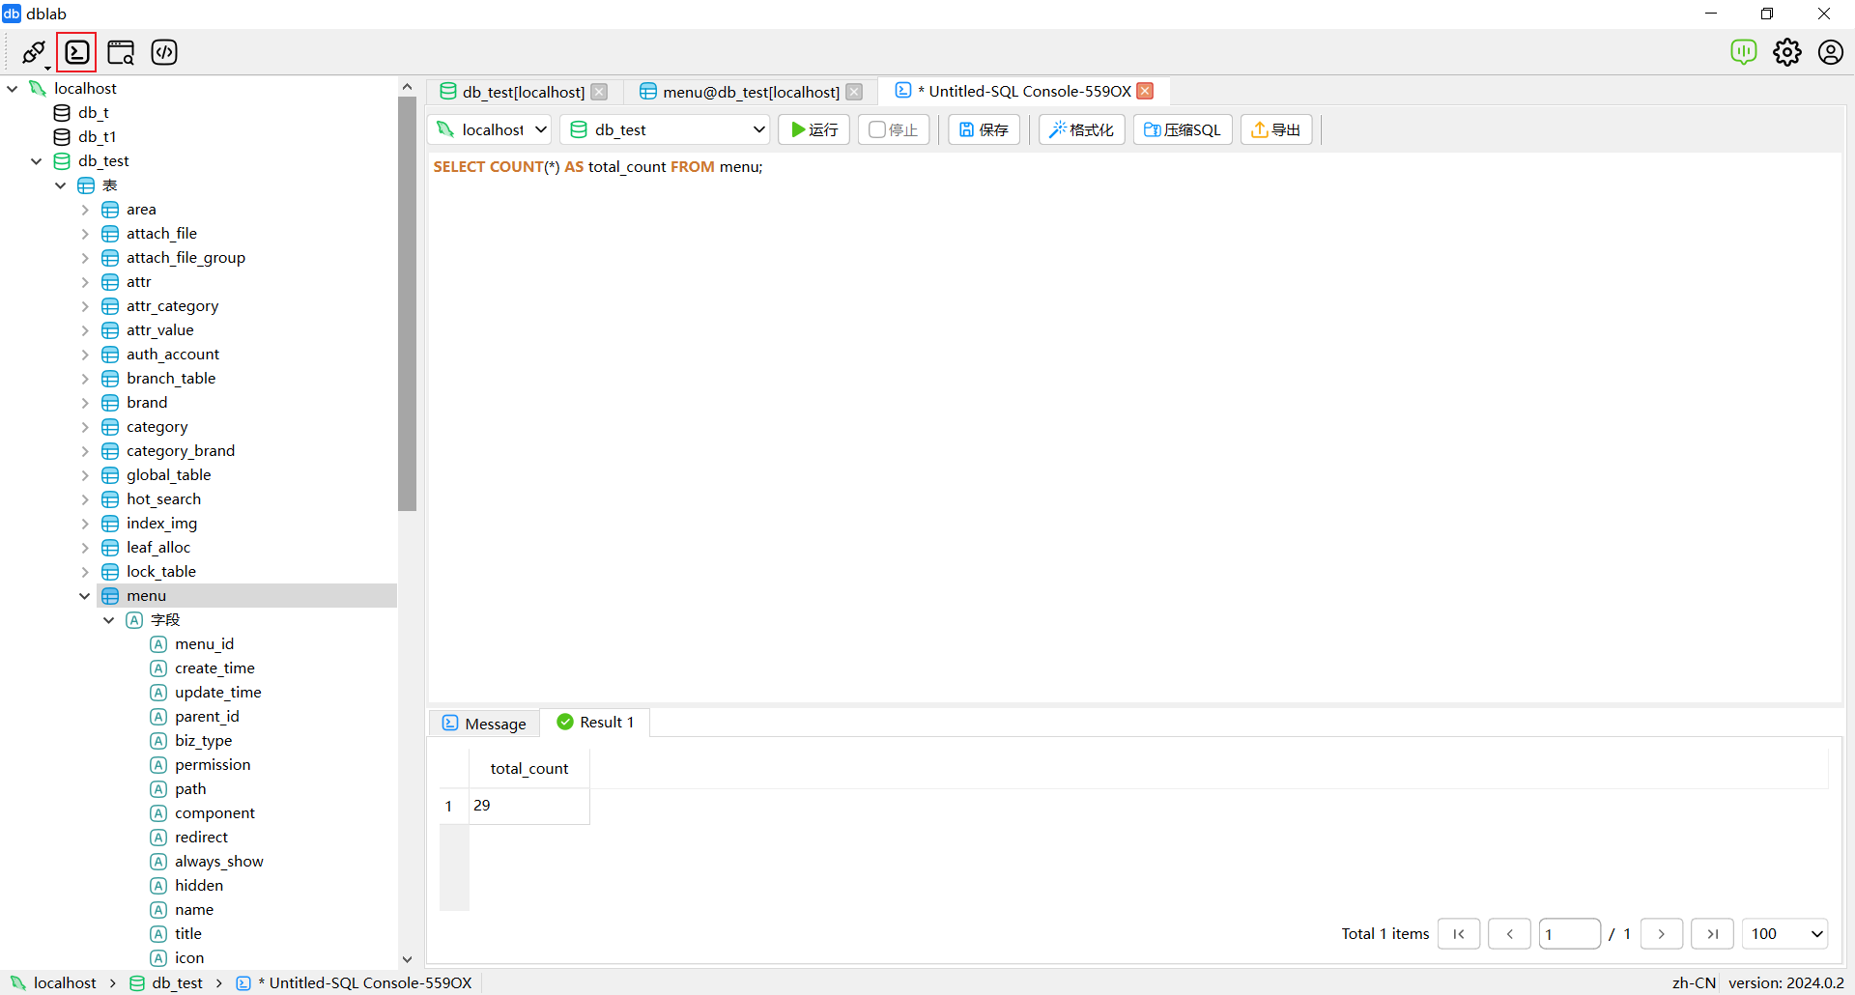Click the code snippet toolbar icon
This screenshot has width=1855, height=995.
164,52
